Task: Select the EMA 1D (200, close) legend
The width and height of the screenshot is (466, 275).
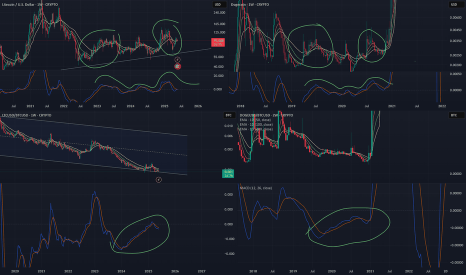Action: (x=256, y=129)
